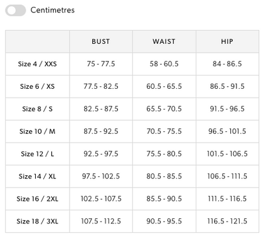The width and height of the screenshot is (261, 234).
Task: Click waist value 85.5 - 90.5
Action: click(164, 199)
